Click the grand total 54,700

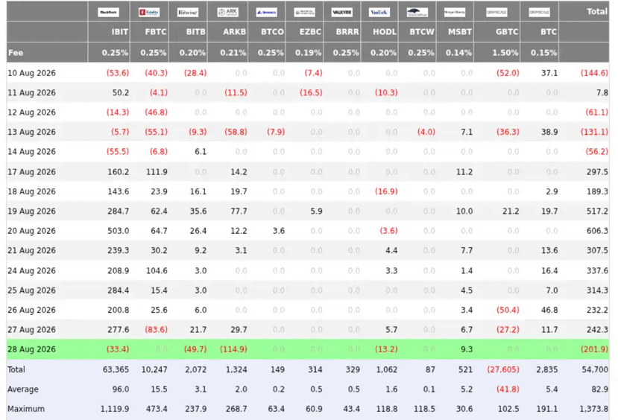tap(595, 369)
